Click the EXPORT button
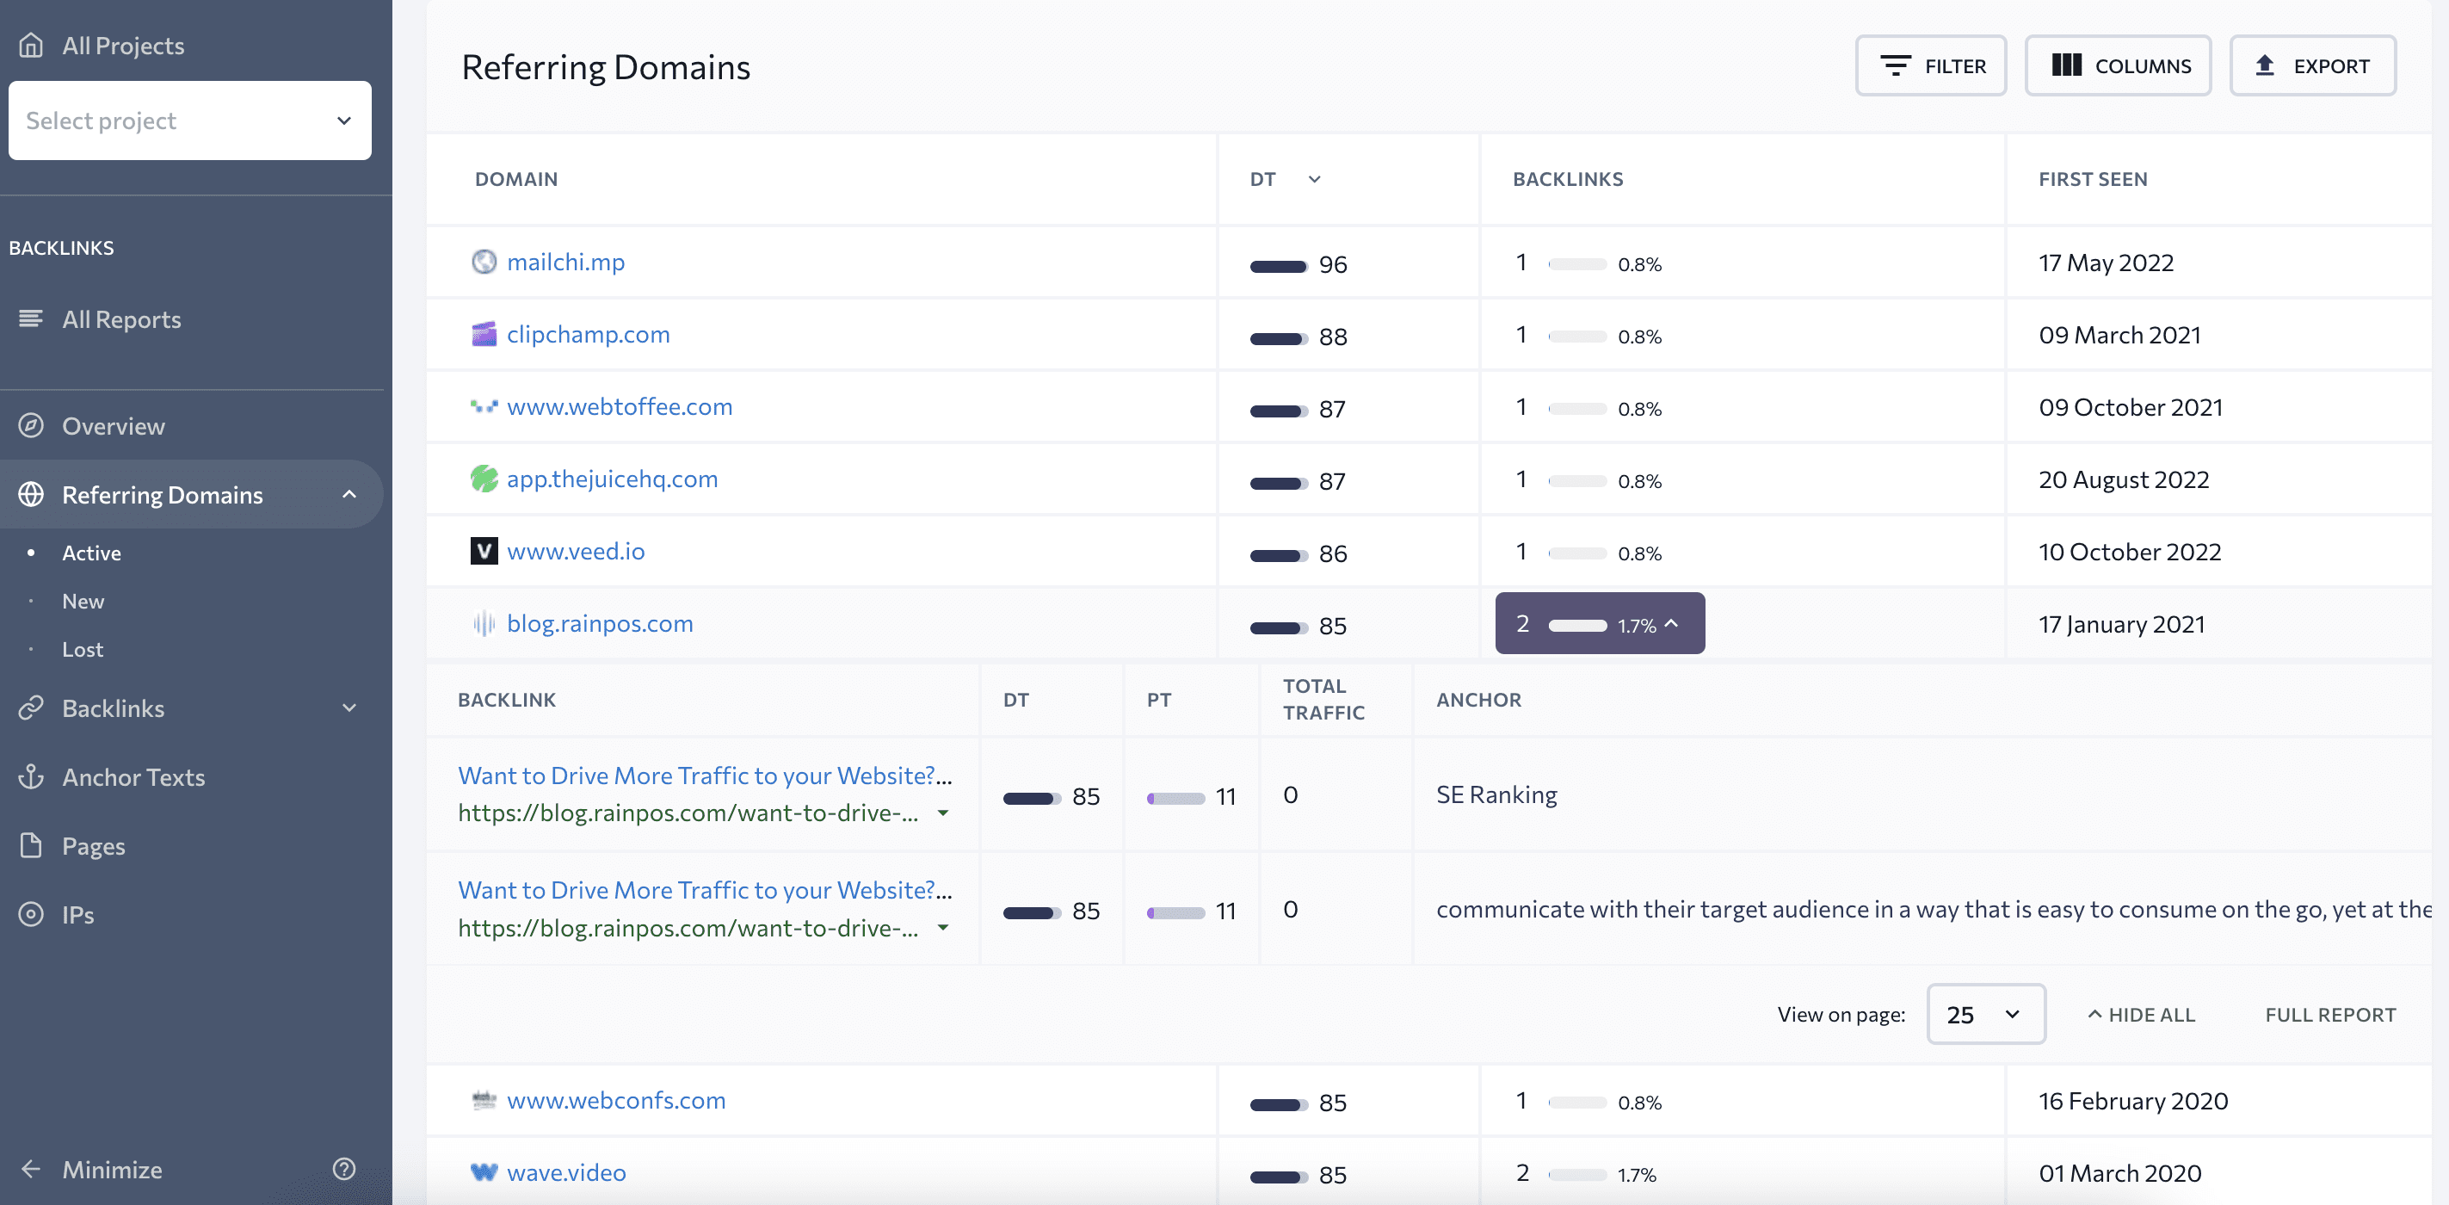This screenshot has height=1205, width=2449. 2312,65
